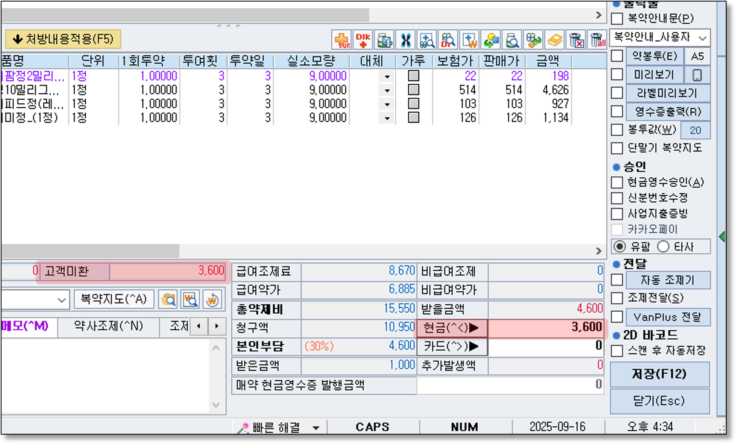Open the 복약안내_사용자 dropdown

tap(702, 38)
